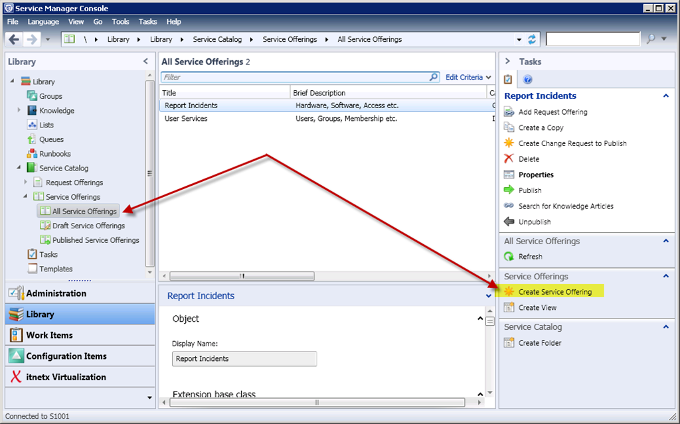
Task: Click the Filter input field
Action: [296, 78]
